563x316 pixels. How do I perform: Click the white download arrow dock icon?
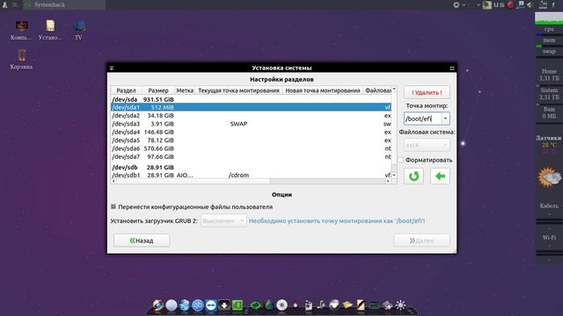click(x=224, y=305)
